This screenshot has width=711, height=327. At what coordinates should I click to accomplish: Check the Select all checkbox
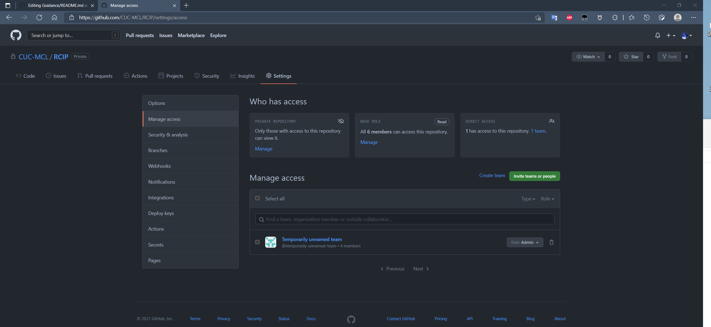click(257, 198)
